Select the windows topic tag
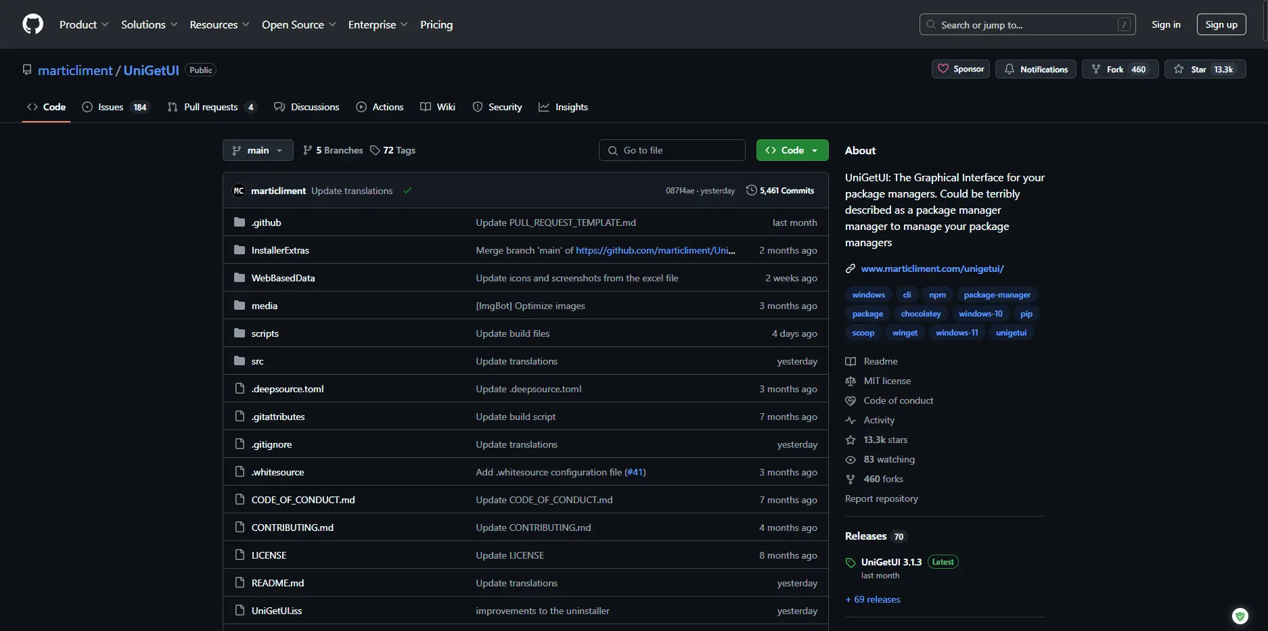 pos(868,295)
